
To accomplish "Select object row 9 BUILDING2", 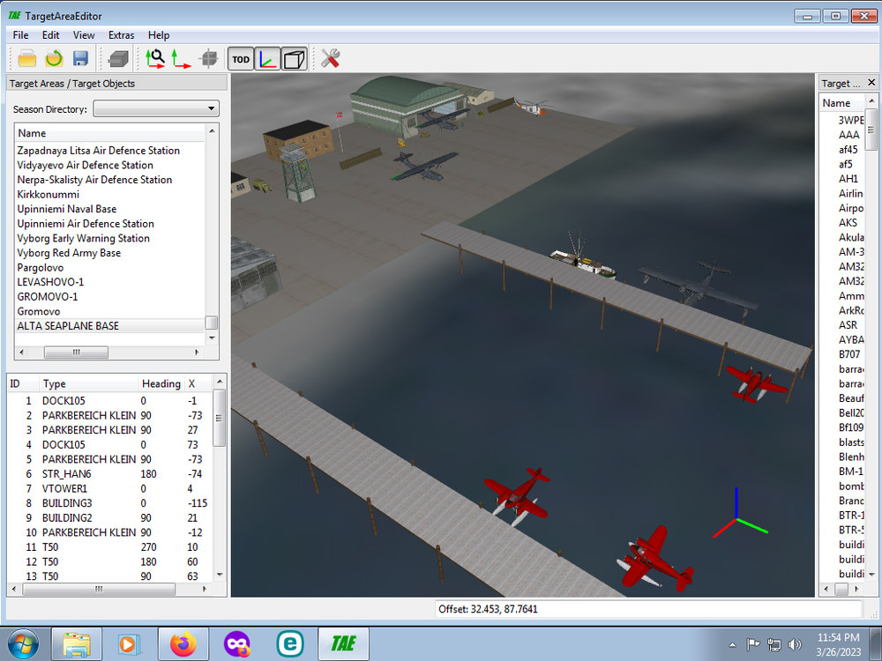I will 110,517.
